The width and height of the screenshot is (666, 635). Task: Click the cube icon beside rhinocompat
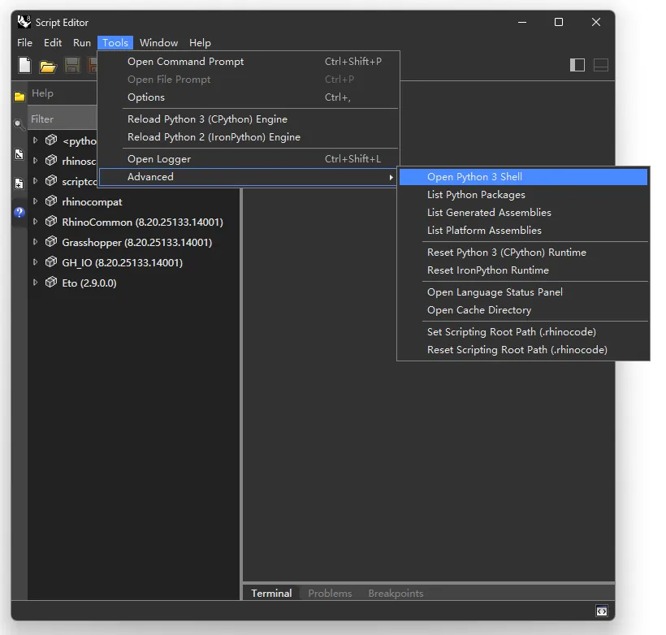coord(51,201)
